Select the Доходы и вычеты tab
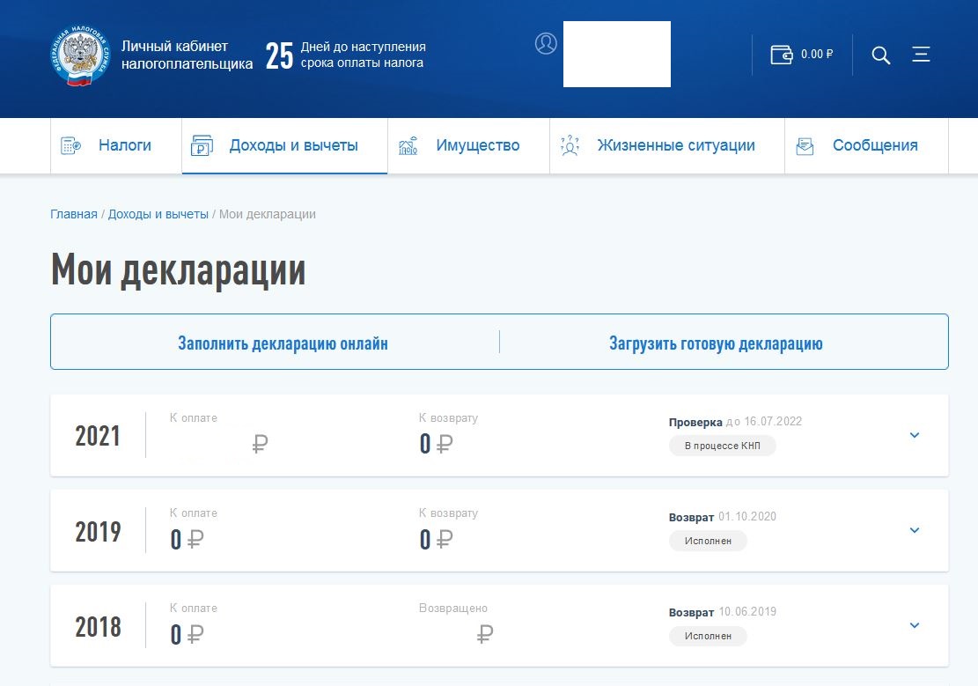This screenshot has height=686, width=978. 284,145
